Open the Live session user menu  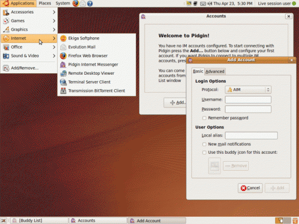[274, 3]
